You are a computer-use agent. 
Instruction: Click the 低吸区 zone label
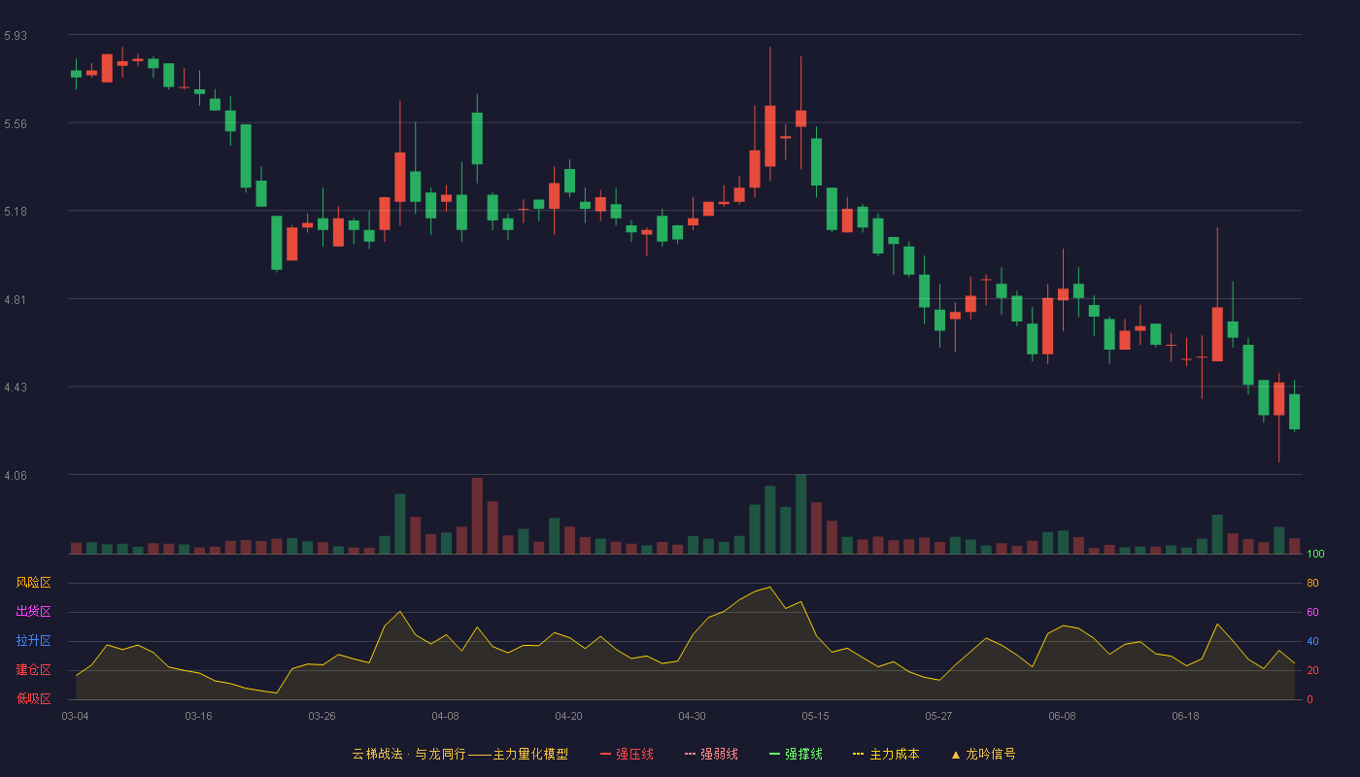33,698
